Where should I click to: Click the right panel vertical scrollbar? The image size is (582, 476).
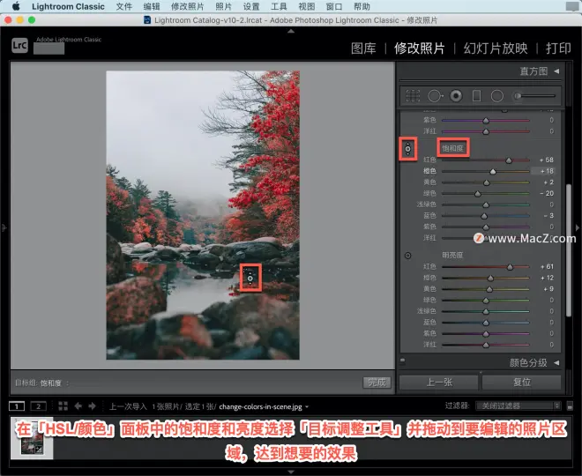569,250
